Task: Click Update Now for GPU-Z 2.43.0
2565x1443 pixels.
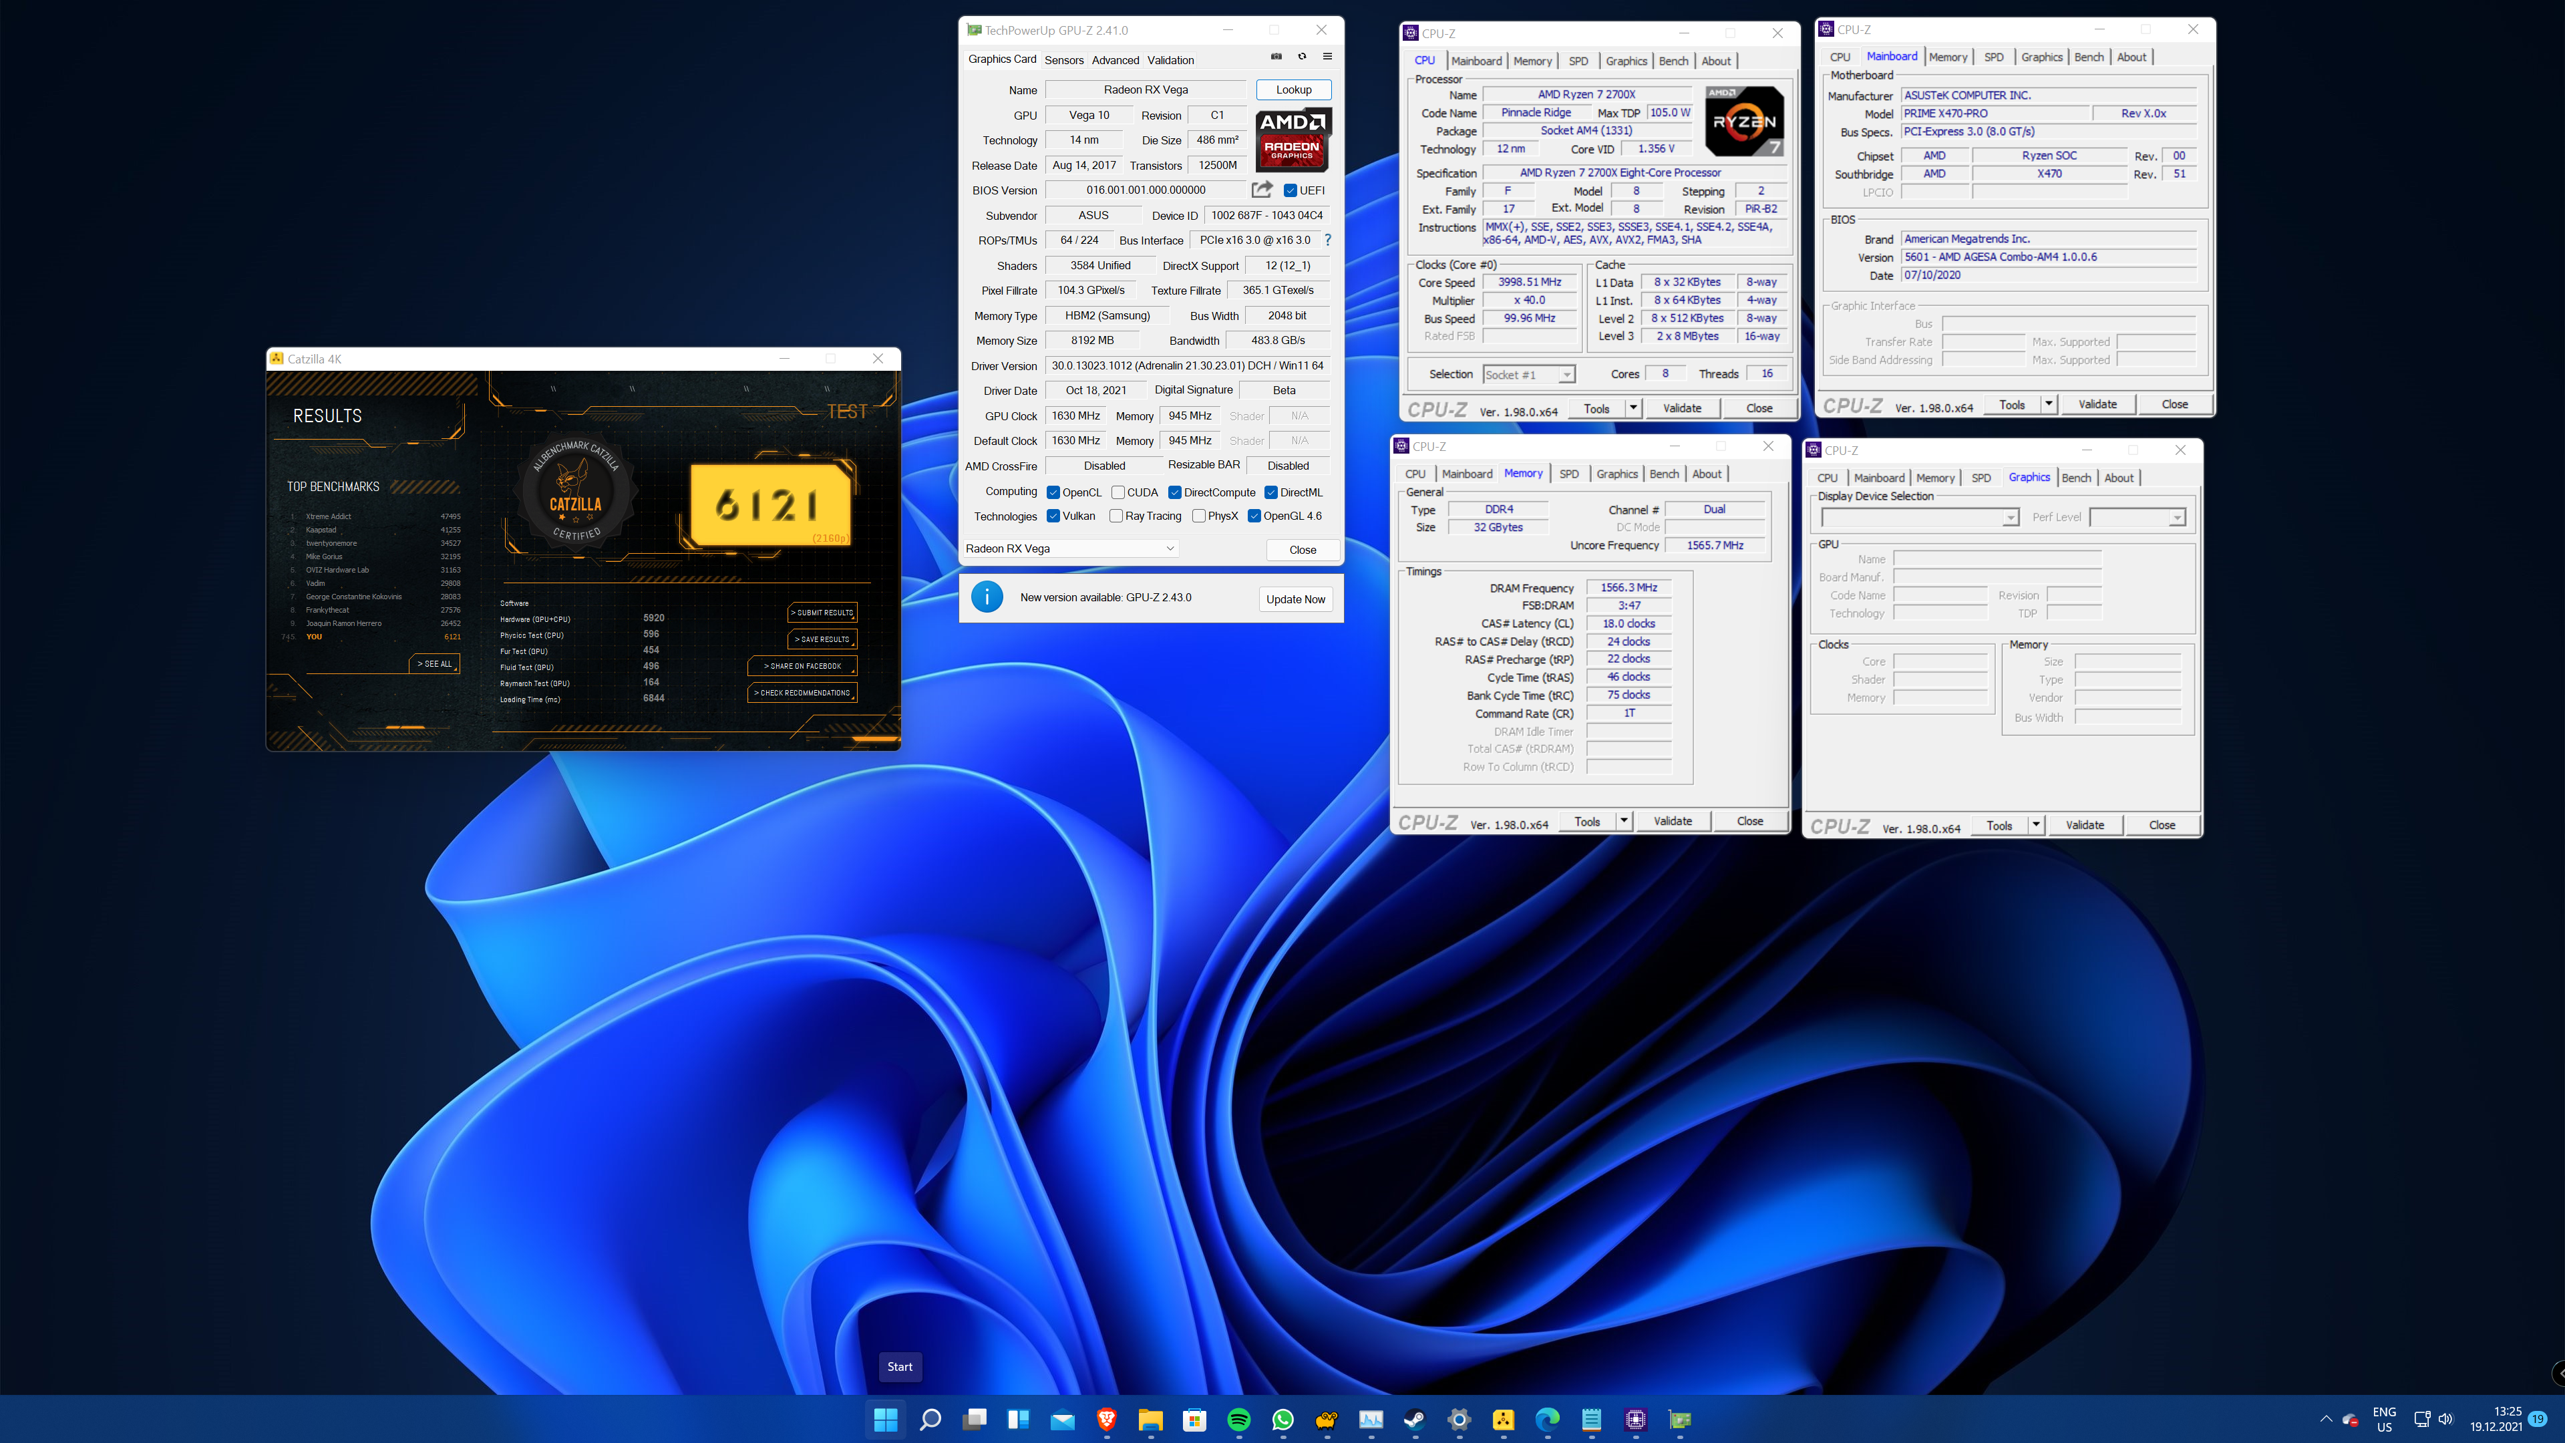Action: 1295,599
